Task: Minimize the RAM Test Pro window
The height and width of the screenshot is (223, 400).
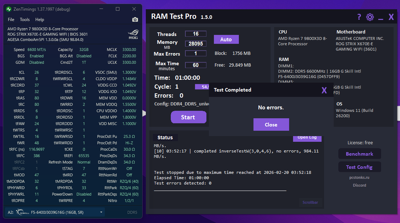Action: tap(381, 19)
